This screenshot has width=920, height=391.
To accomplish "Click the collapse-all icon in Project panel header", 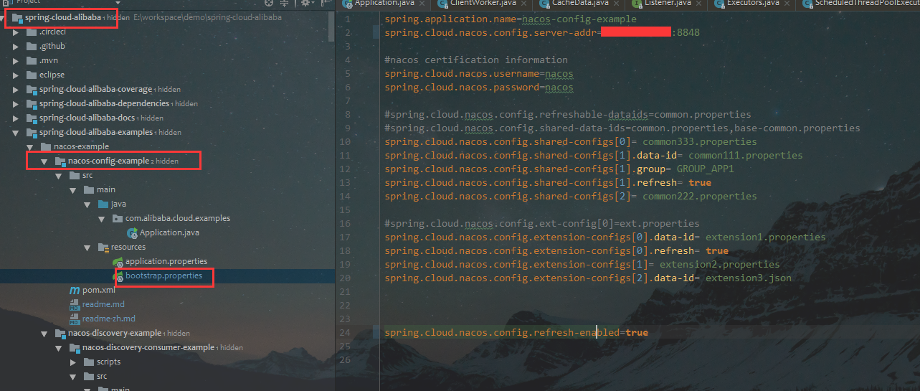I will pos(286,3).
